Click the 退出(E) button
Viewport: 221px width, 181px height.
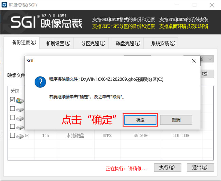click(x=200, y=167)
